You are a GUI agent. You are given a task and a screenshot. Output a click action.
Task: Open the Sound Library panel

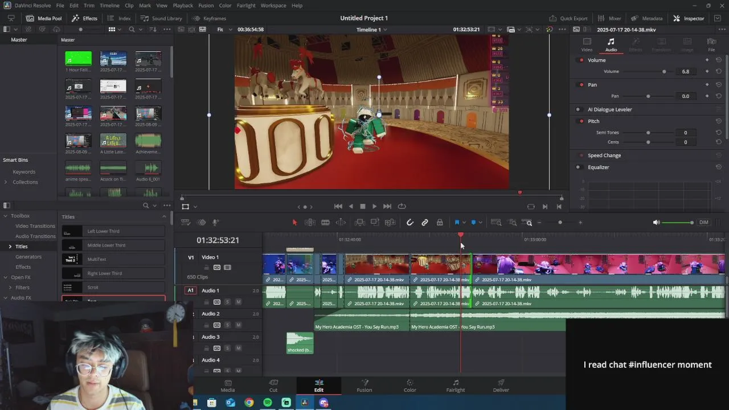(161, 18)
